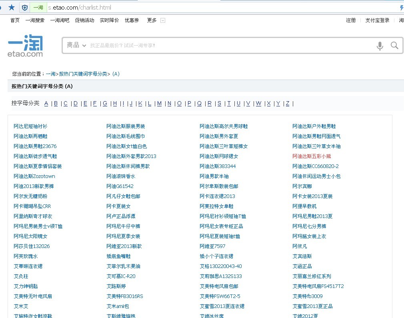Click the magnifying glass search icon

[394, 46]
